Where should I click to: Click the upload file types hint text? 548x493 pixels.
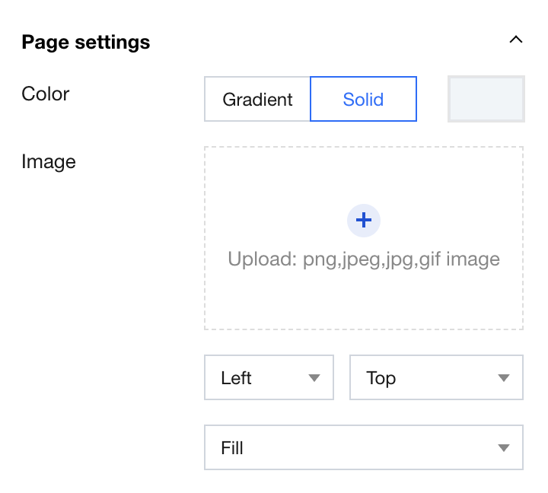[x=364, y=259]
